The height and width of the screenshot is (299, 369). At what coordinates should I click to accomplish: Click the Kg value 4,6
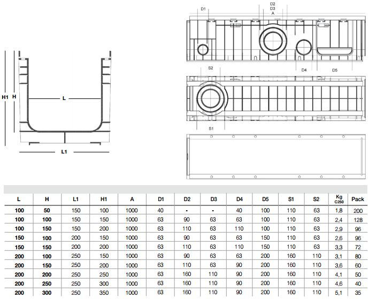tap(339, 283)
